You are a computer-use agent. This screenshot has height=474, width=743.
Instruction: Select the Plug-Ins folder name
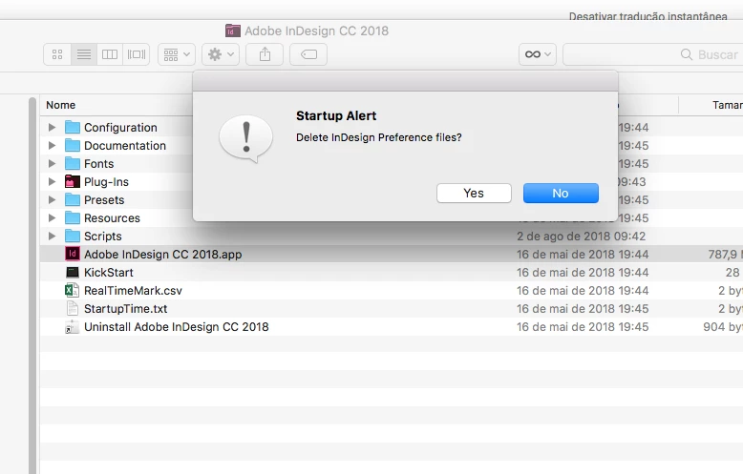106,182
